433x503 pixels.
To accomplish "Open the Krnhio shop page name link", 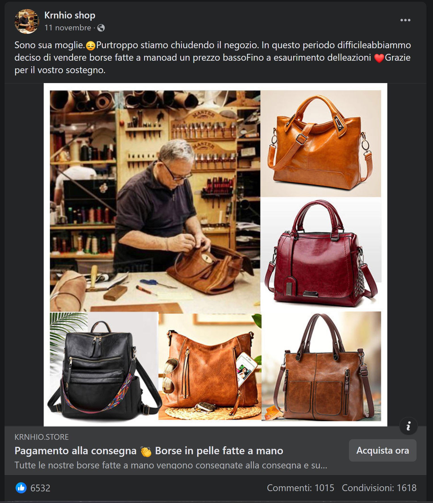I will pyautogui.click(x=70, y=15).
